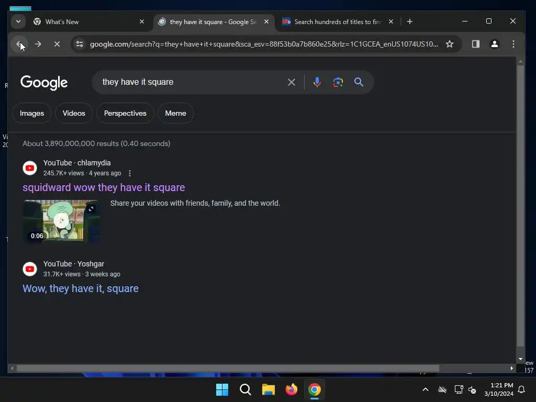Open Chrome three-dot menu
This screenshot has height=402, width=536.
513,44
